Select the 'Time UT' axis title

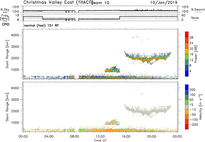(100, 140)
